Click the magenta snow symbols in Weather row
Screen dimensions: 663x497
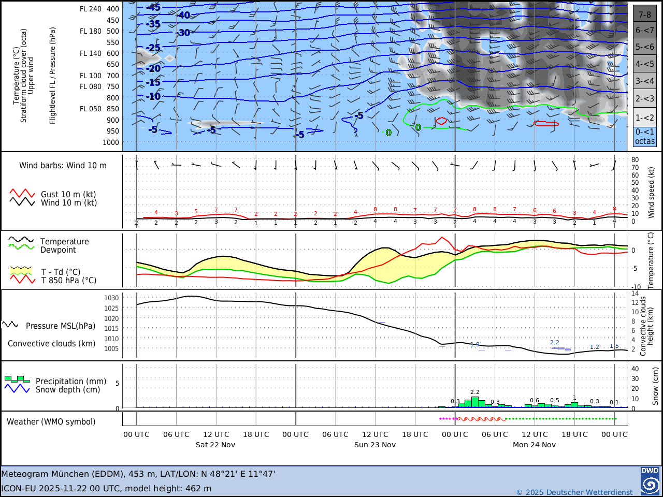click(448, 419)
